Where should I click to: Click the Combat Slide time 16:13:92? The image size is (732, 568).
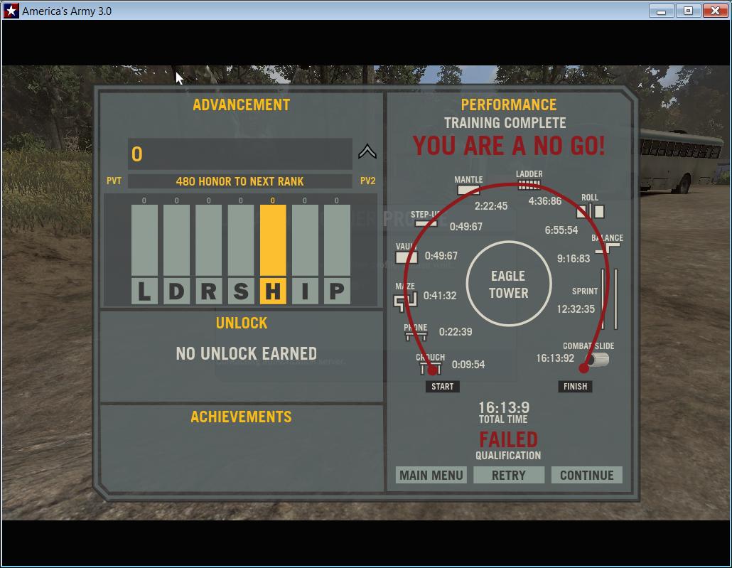click(555, 358)
